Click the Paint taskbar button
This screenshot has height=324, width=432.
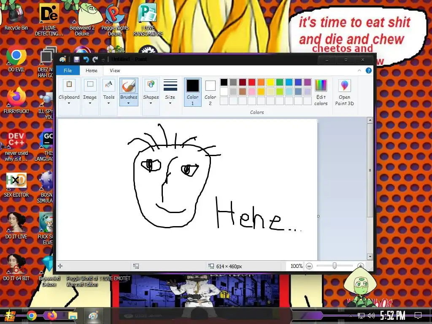[x=93, y=316]
